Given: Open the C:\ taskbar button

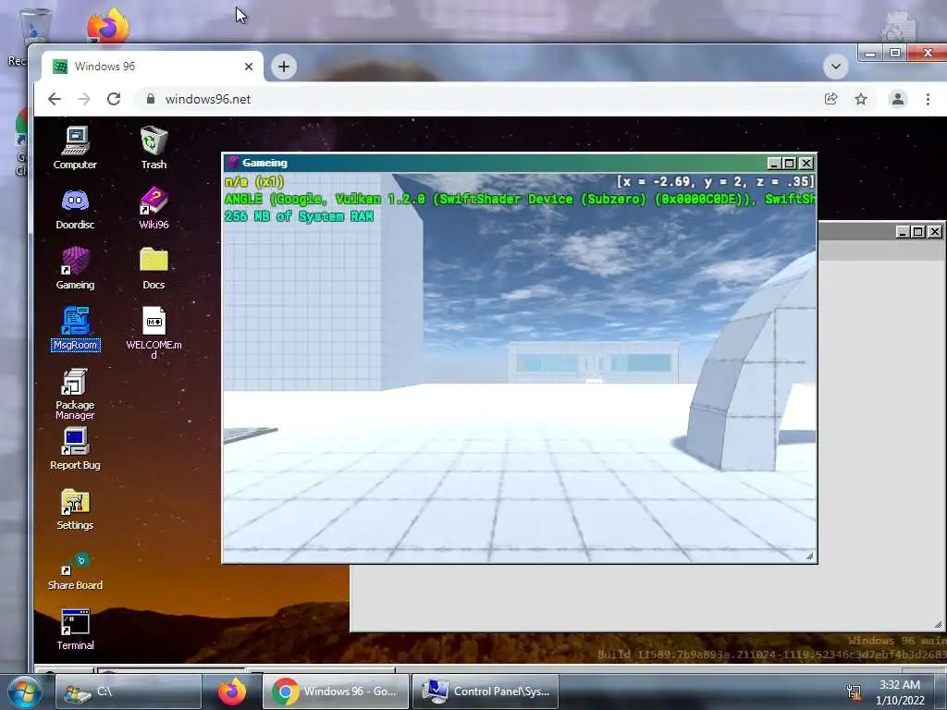Looking at the screenshot, I should (x=129, y=692).
